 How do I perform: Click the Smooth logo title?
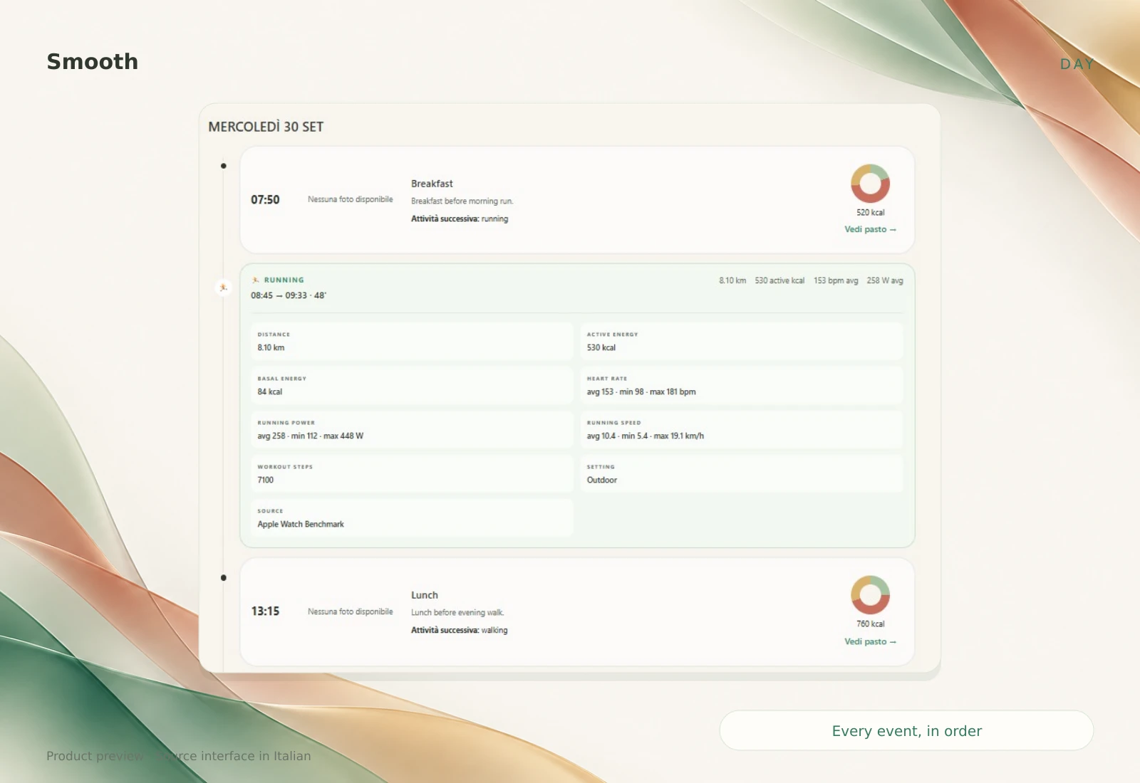pyautogui.click(x=93, y=62)
